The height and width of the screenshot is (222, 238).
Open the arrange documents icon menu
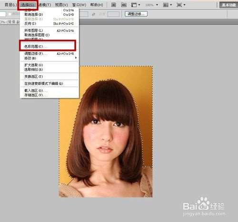tap(168, 5)
